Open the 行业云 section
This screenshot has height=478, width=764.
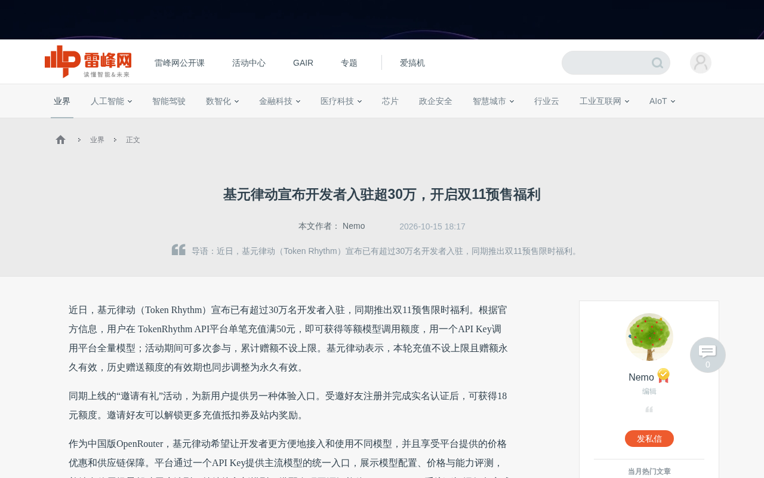(547, 101)
